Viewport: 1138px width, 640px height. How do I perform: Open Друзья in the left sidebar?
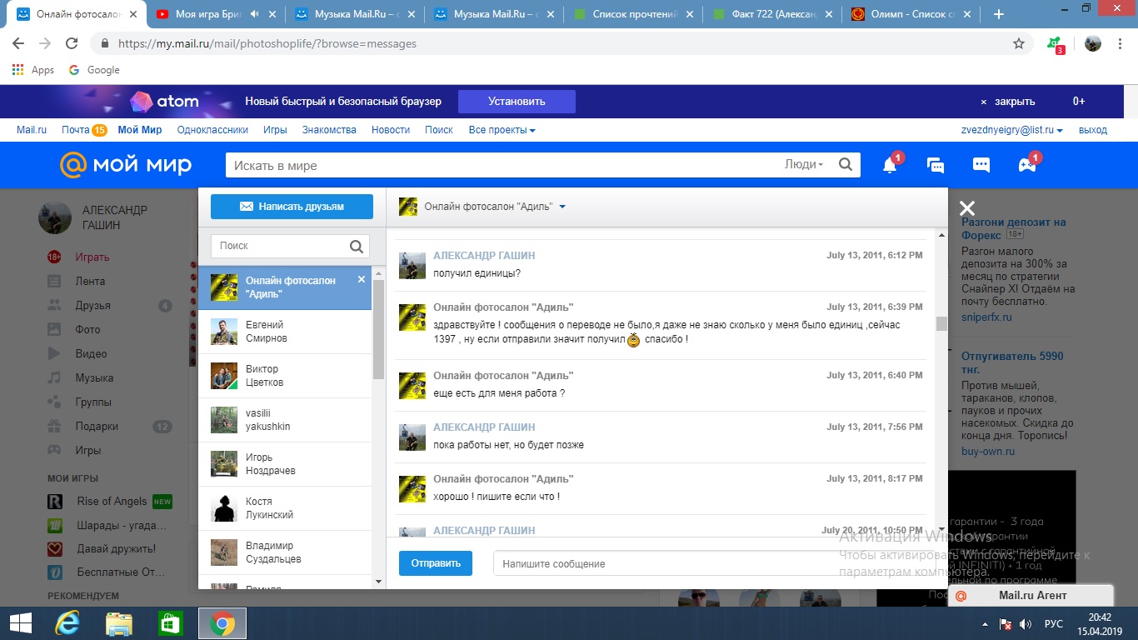coord(92,306)
